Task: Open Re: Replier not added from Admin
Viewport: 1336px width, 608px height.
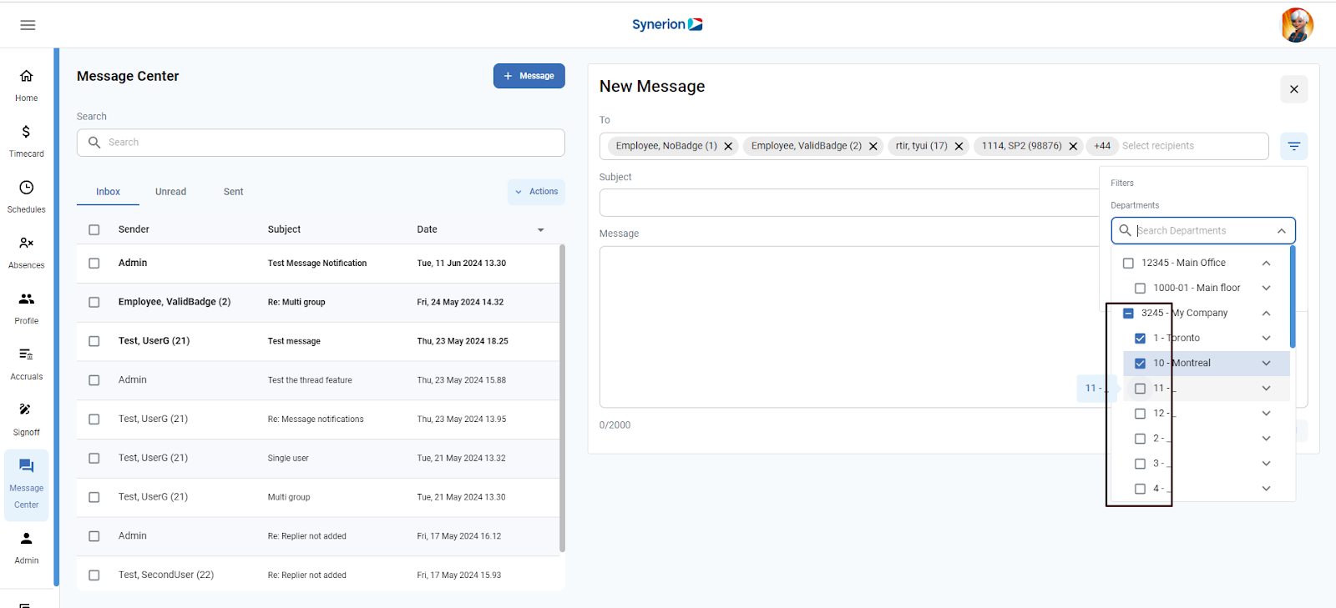Action: tap(317, 536)
